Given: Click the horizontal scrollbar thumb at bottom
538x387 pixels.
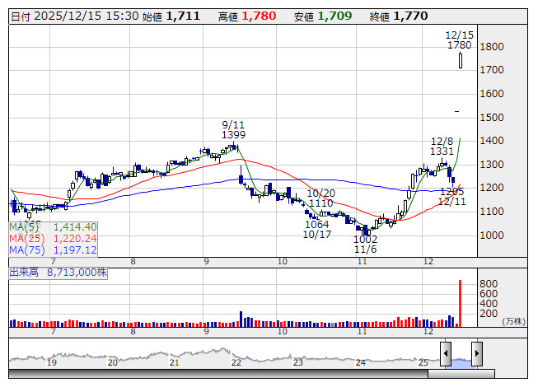Looking at the screenshot, I should pyautogui.click(x=461, y=374).
